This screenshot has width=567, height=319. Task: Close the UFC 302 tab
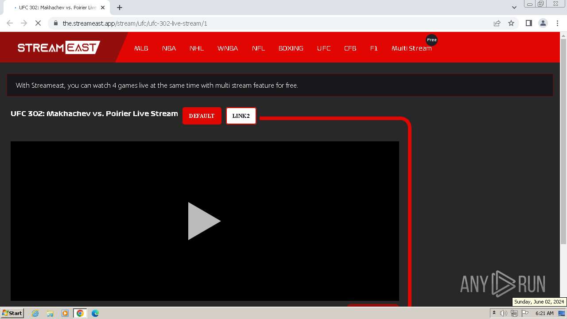[x=103, y=8]
